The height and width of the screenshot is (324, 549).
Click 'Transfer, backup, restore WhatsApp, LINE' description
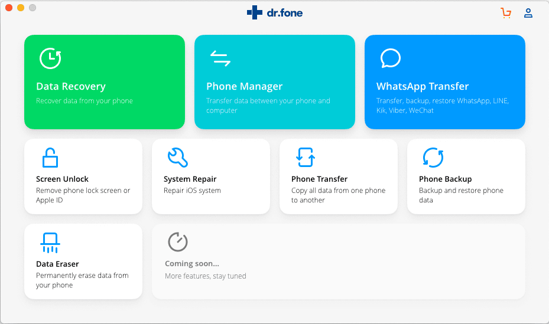(x=443, y=106)
